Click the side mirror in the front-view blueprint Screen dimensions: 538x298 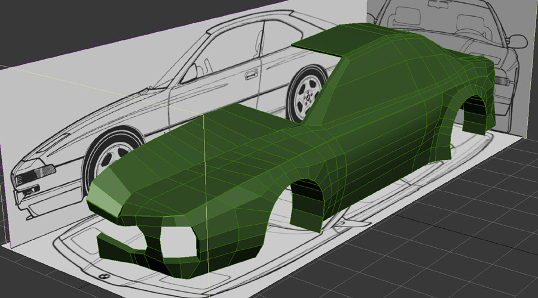pyautogui.click(x=516, y=41)
